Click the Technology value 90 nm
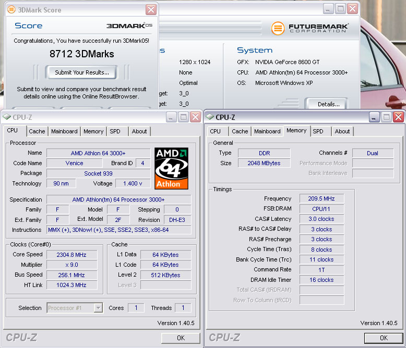 pos(61,183)
